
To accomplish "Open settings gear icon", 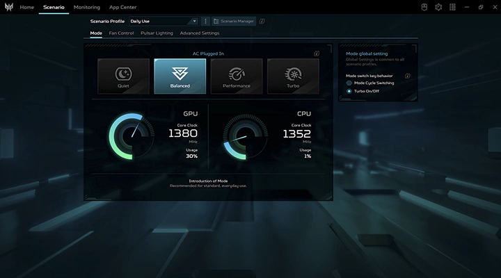I will pos(438,7).
